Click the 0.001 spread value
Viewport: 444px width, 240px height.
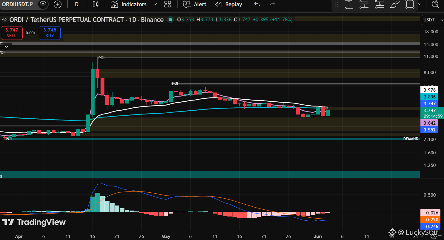click(x=30, y=33)
